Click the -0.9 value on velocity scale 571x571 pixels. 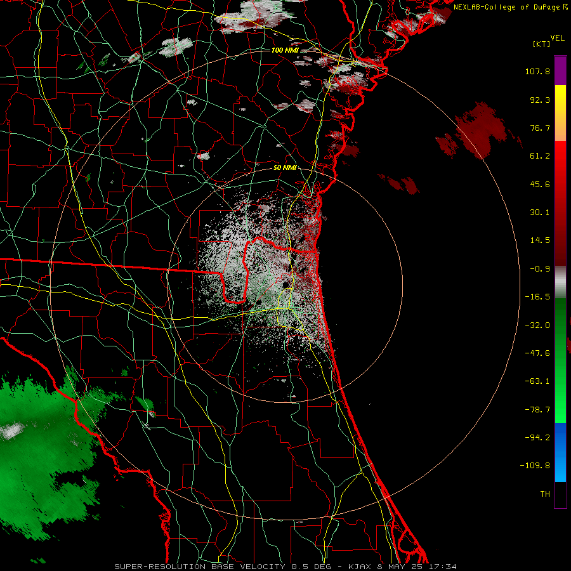click(540, 269)
